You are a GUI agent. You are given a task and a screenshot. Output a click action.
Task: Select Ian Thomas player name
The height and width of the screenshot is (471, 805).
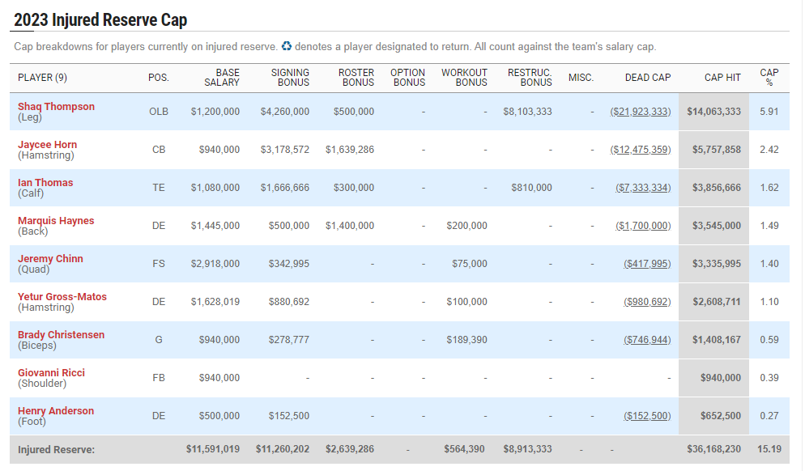point(45,183)
